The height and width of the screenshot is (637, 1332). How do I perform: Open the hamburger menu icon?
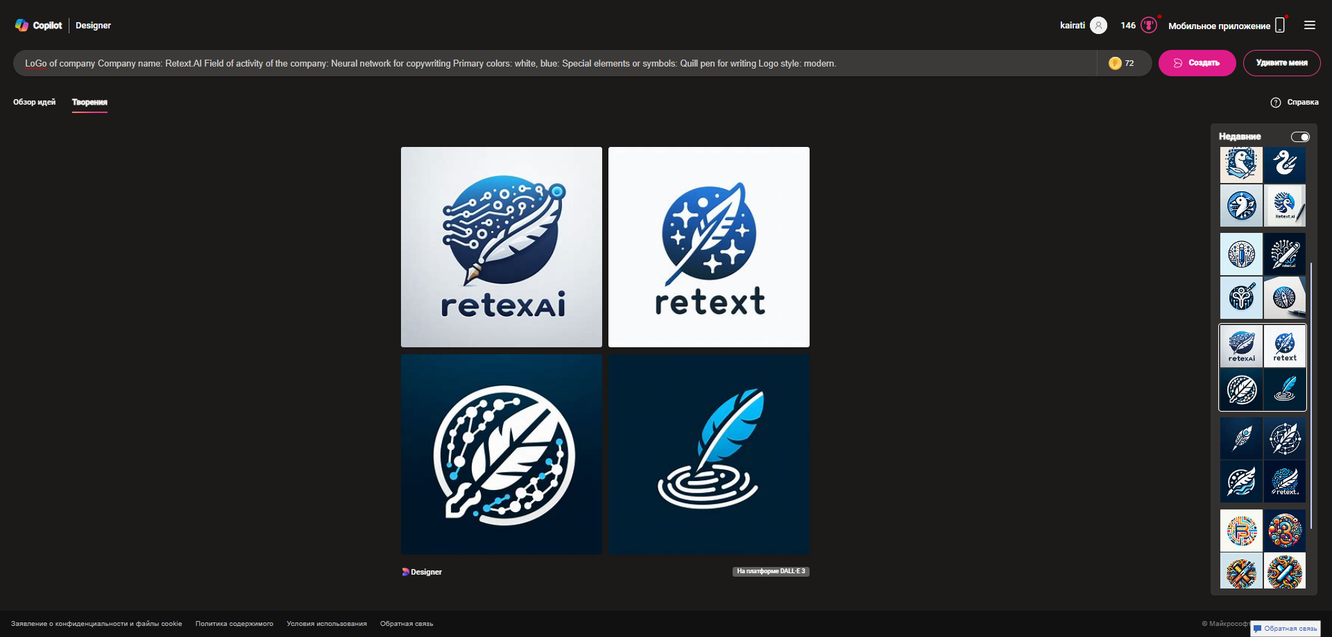click(x=1310, y=25)
